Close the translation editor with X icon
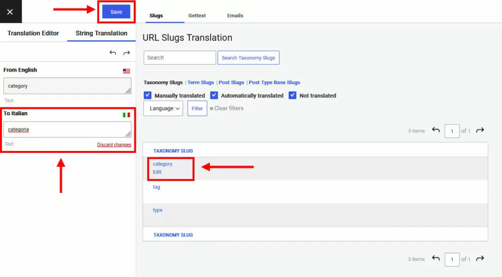The width and height of the screenshot is (502, 277). click(x=10, y=12)
